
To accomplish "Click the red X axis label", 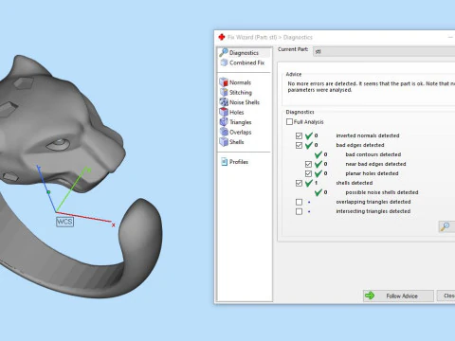I will (x=113, y=225).
